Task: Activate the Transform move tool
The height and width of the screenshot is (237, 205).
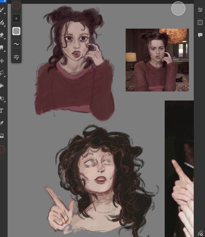Action: [2, 61]
